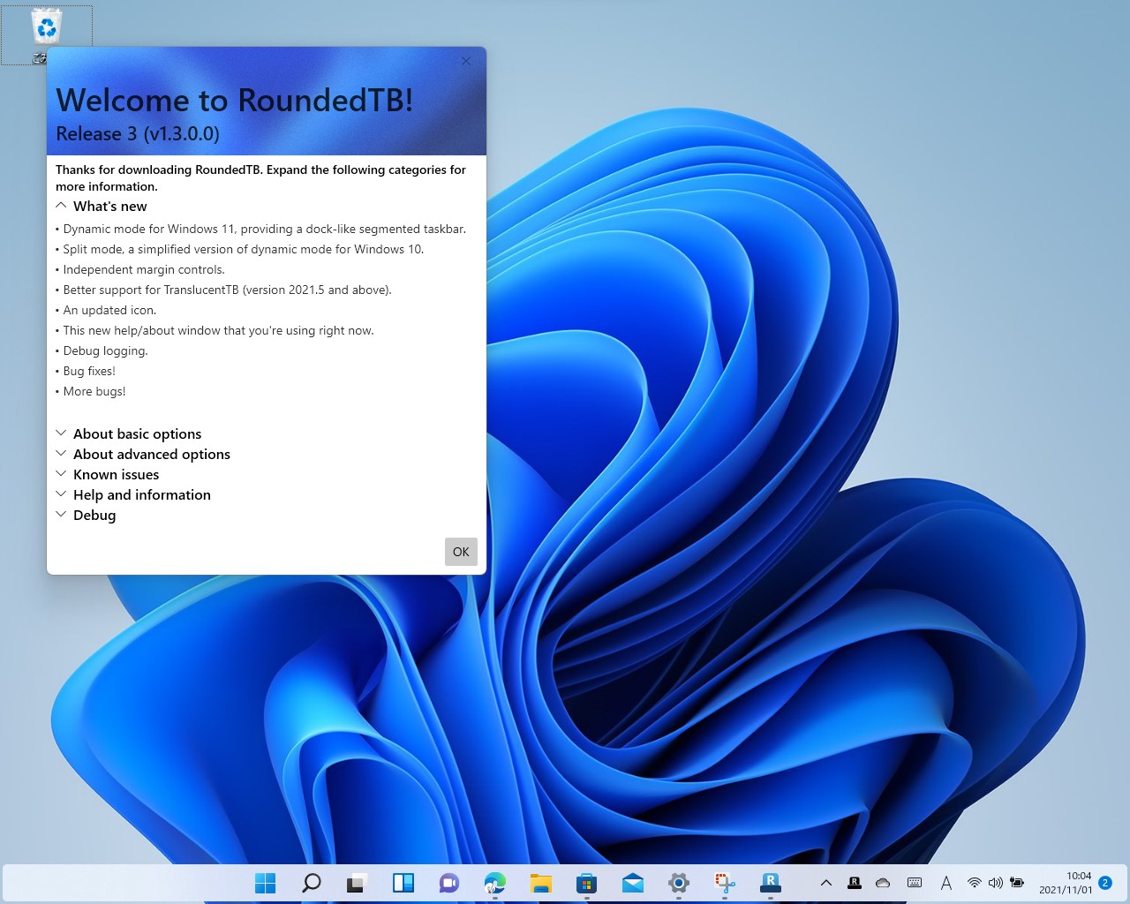Screen dimensions: 1130x904
Task: Open taskbar Search
Action: pyautogui.click(x=311, y=883)
